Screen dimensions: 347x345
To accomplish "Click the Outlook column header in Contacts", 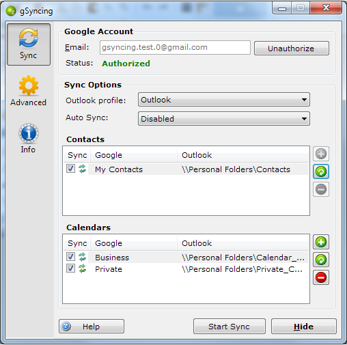I will click(x=242, y=155).
